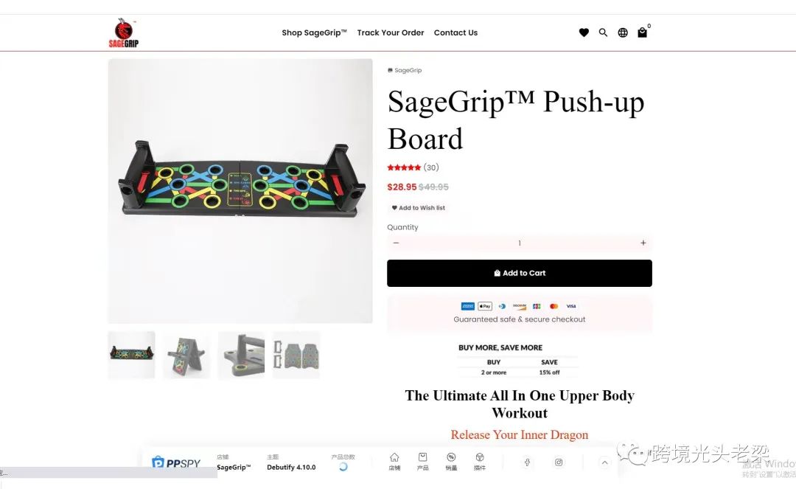Click the PPSPY sales percent icon
This screenshot has width=796, height=489.
tap(451, 461)
